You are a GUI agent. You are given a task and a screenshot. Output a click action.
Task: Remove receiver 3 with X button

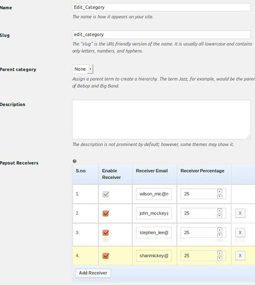pyautogui.click(x=240, y=232)
